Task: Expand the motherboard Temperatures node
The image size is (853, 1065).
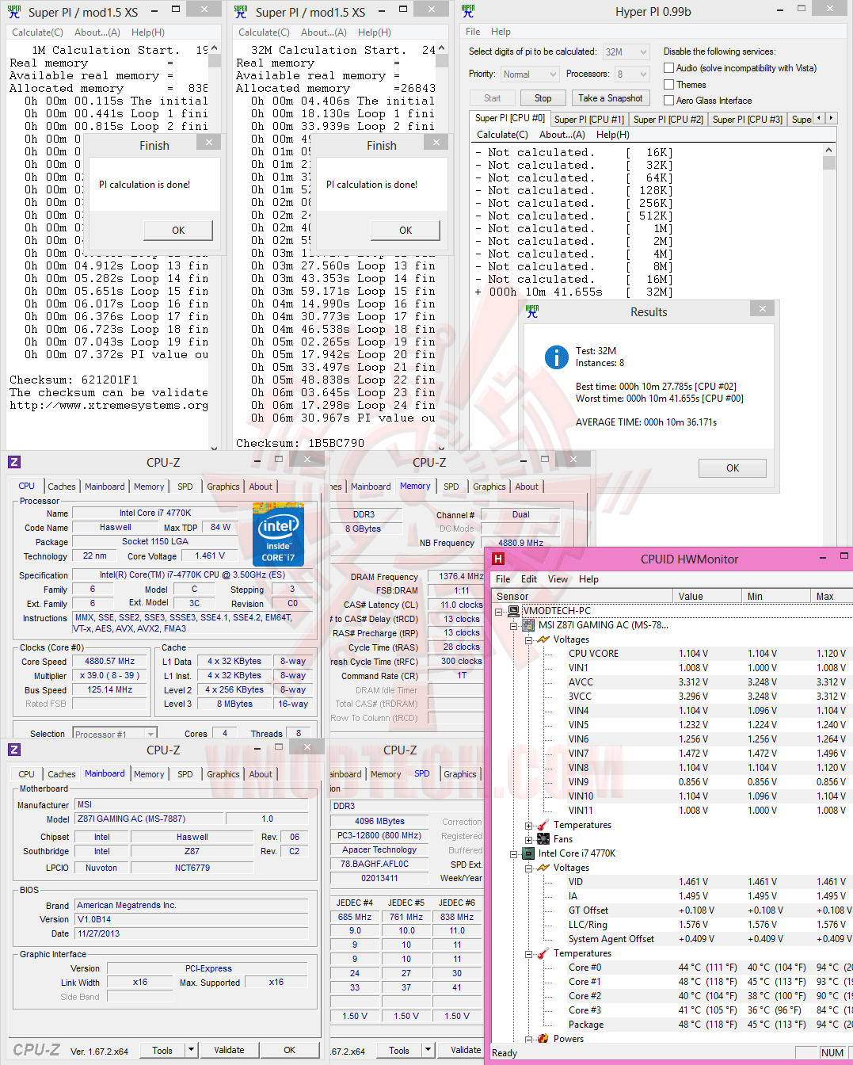Action: (x=528, y=826)
